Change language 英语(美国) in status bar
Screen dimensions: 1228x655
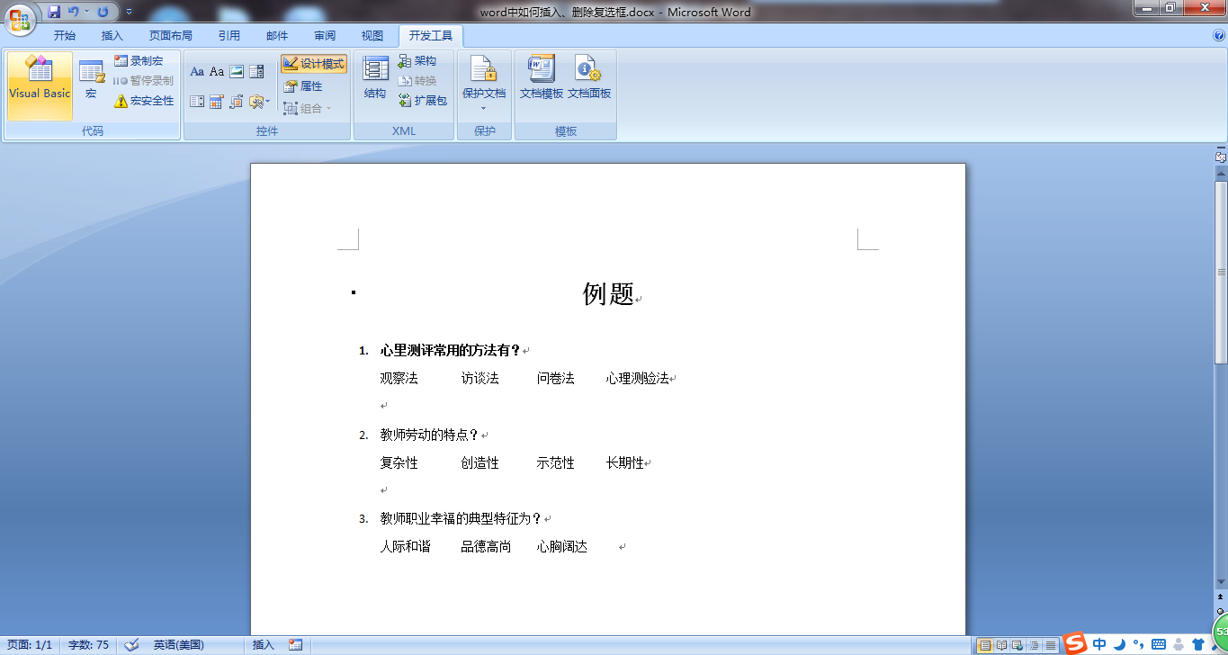178,645
